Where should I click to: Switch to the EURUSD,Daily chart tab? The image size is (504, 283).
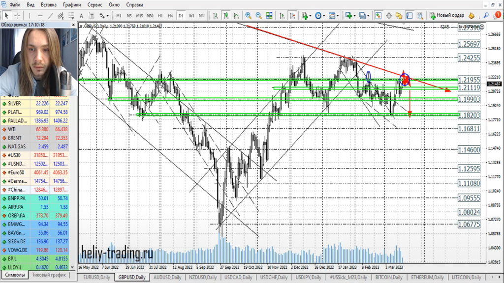(x=96, y=278)
